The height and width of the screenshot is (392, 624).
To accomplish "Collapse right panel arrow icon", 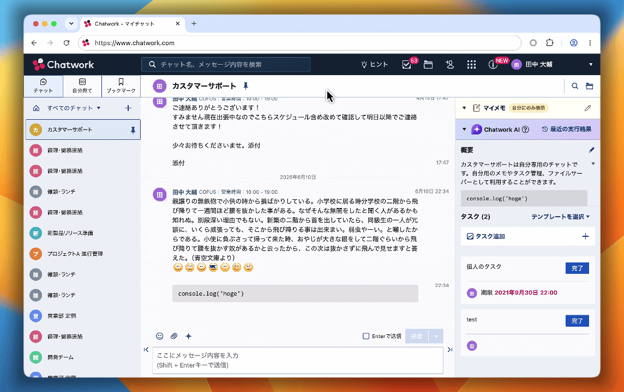I will pyautogui.click(x=449, y=350).
